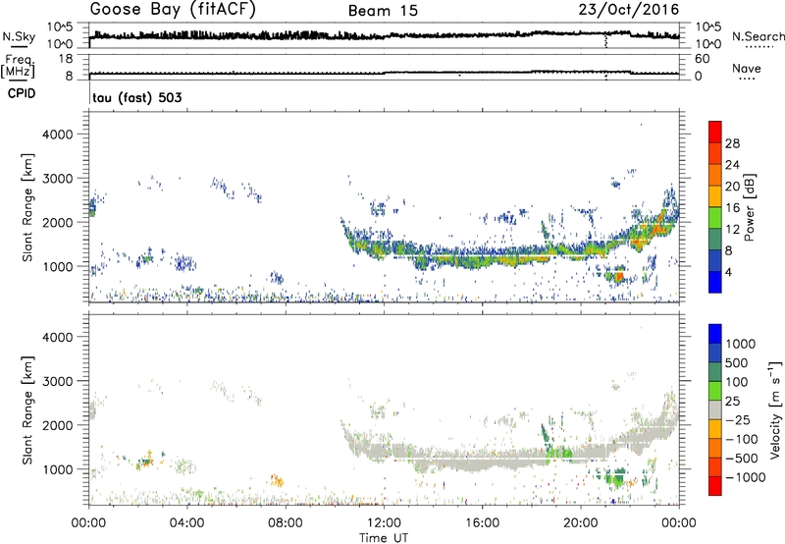This screenshot has height=544, width=785.
Task: Pick the blue top segment of the Velocity color bar
Action: tap(715, 334)
